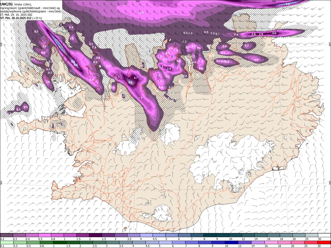Select the 'Vindur (10m)' heading text
Viewport: 331px width, 248px height.
click(x=23, y=4)
